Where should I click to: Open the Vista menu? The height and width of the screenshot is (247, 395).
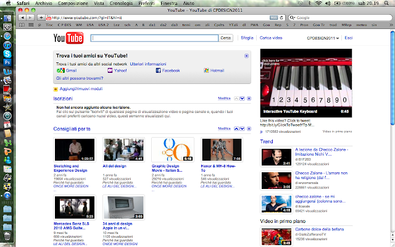(x=99, y=3)
